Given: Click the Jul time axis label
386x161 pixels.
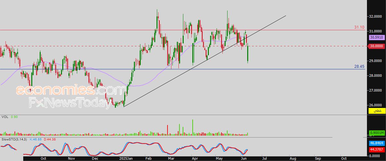Looking at the screenshot, I should coord(264,159).
